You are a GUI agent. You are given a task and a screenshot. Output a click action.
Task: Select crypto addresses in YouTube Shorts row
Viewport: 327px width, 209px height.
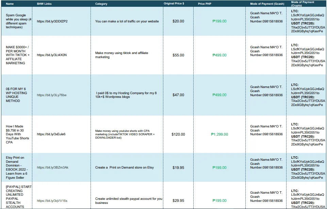click(308, 134)
